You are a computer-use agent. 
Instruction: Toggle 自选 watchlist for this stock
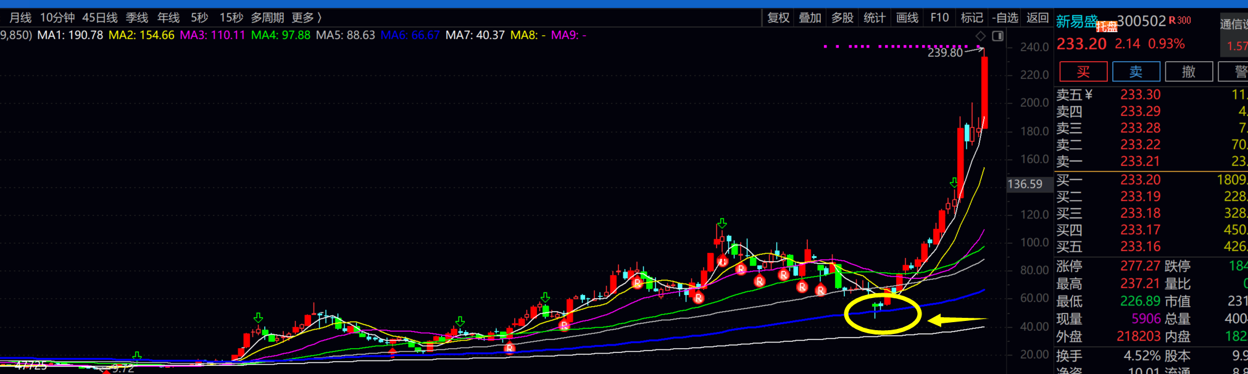[x=1005, y=18]
